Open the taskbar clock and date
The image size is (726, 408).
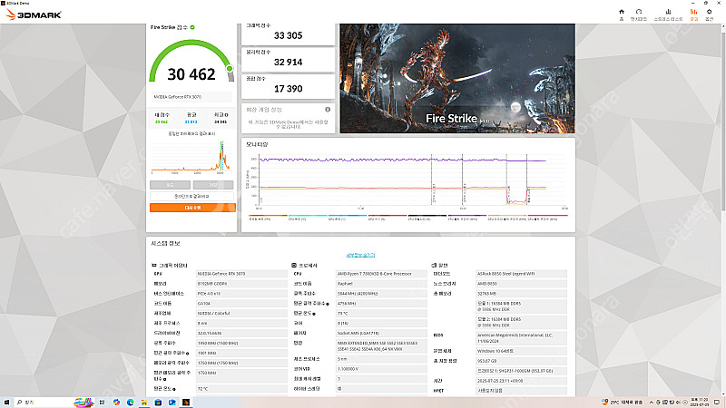[x=700, y=403]
